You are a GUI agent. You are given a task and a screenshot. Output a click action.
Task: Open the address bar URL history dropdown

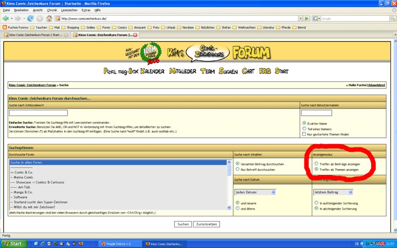pos(301,19)
